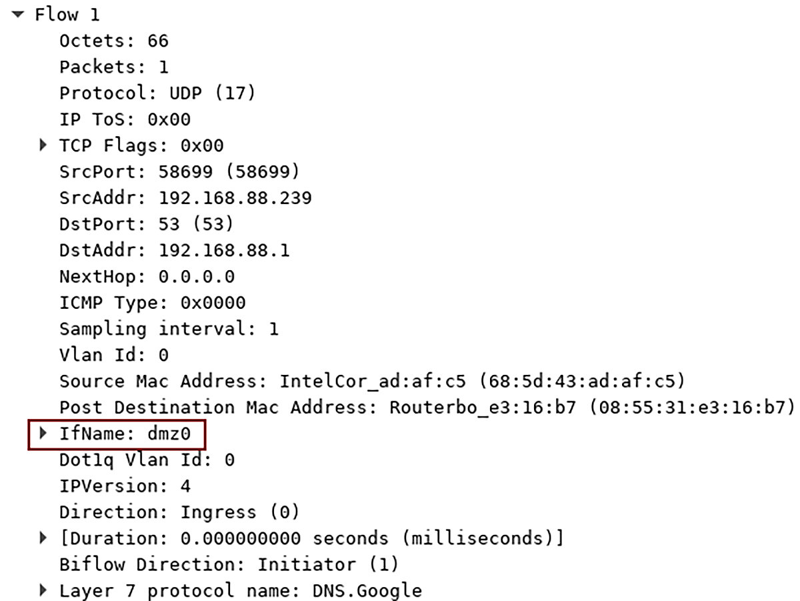Expand the highlighted IfName: dmz0 field
Screen dimensions: 800x601
[x=43, y=434]
